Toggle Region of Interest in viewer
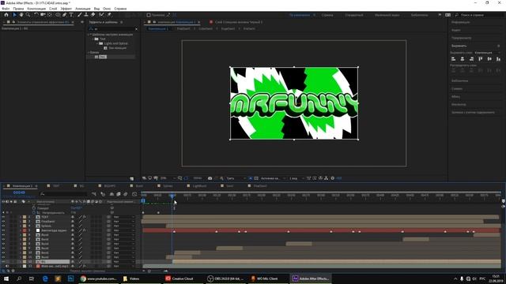The image size is (506, 284). coord(251,178)
